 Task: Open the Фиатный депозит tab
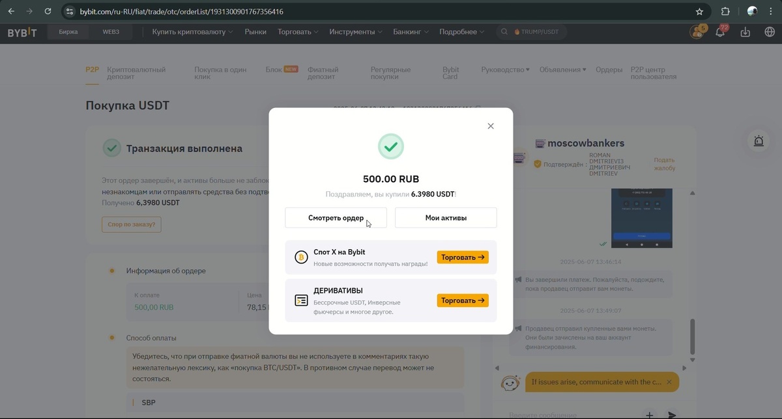(x=323, y=73)
